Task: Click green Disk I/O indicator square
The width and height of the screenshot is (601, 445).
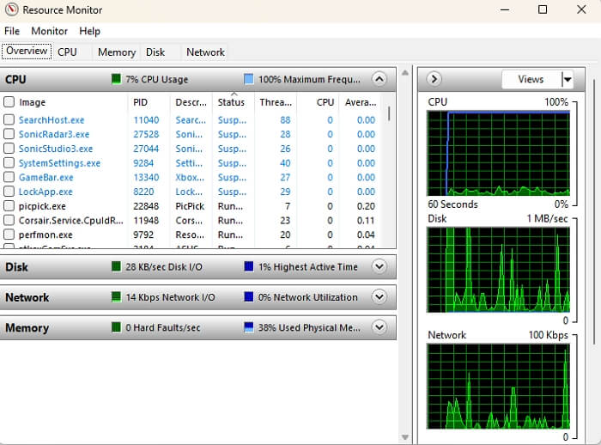Action: coord(116,266)
